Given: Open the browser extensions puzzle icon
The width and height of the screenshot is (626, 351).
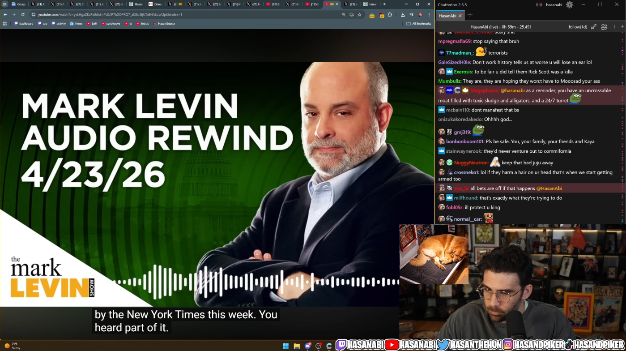Looking at the screenshot, I should 390,14.
